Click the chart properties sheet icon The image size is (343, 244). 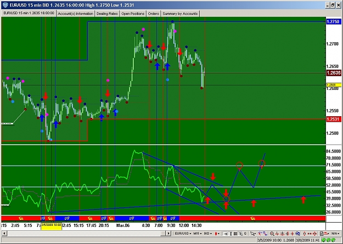(322, 234)
